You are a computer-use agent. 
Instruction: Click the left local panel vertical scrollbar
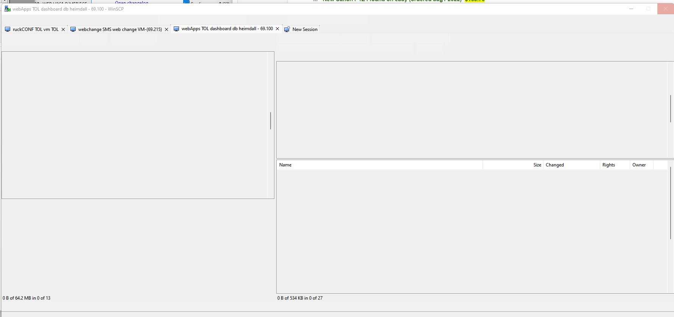point(271,121)
